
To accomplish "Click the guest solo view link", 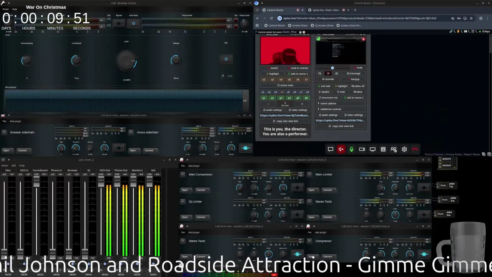I will point(340,120).
